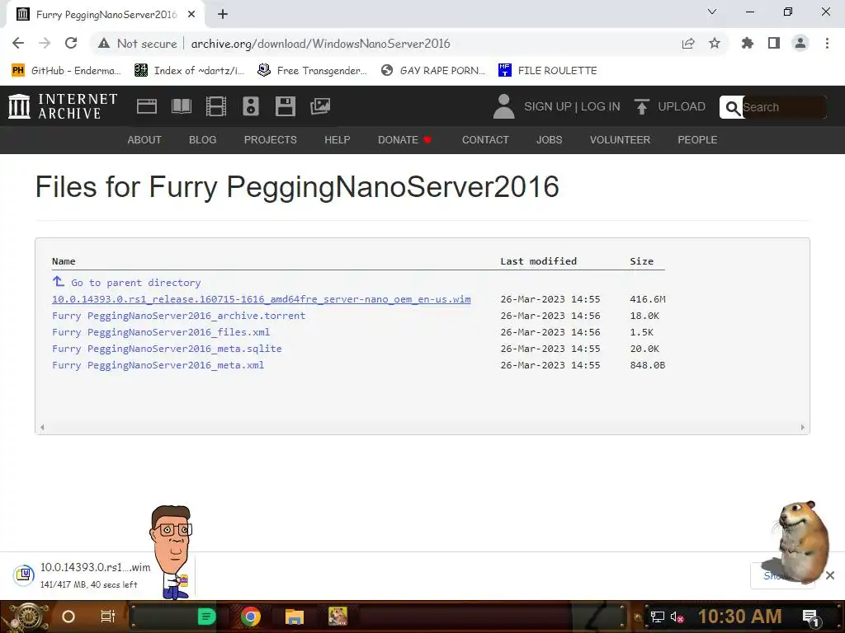This screenshot has width=845, height=633.
Task: Open Task View on taskbar
Action: coord(108,617)
